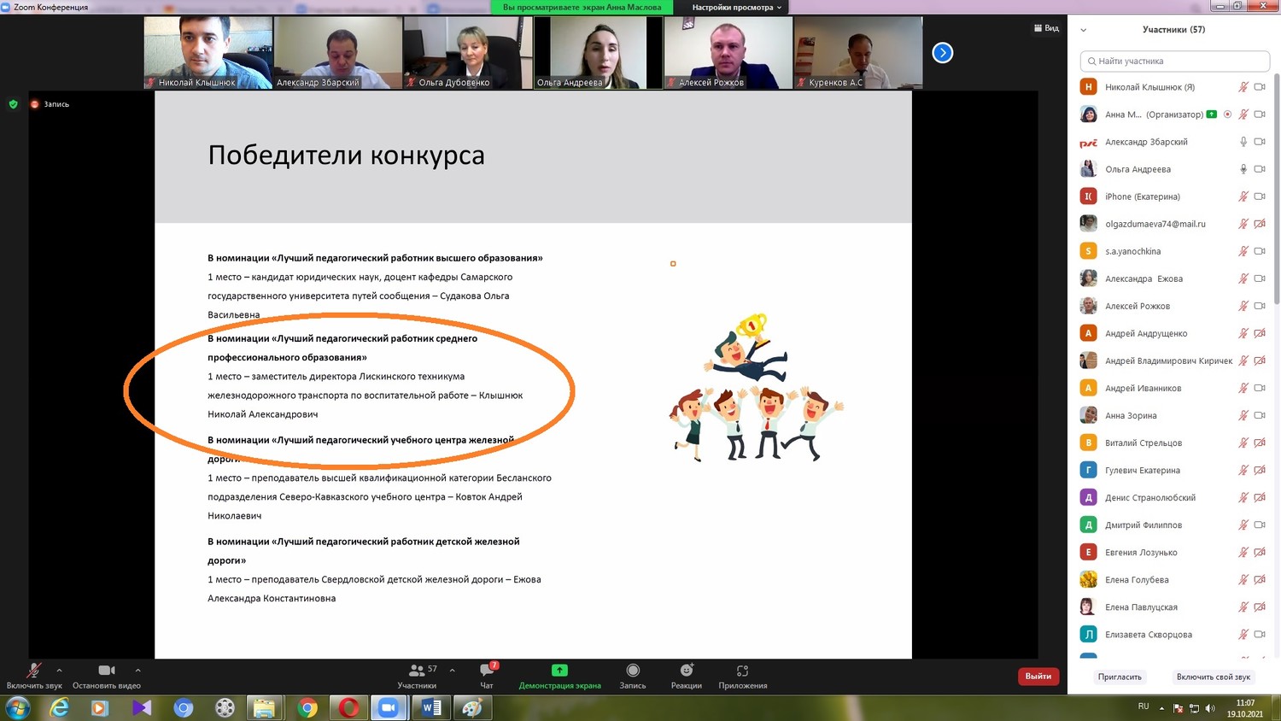Toggle muted mic in s.a.yanochkina row
1281x721 pixels.
pyautogui.click(x=1243, y=251)
